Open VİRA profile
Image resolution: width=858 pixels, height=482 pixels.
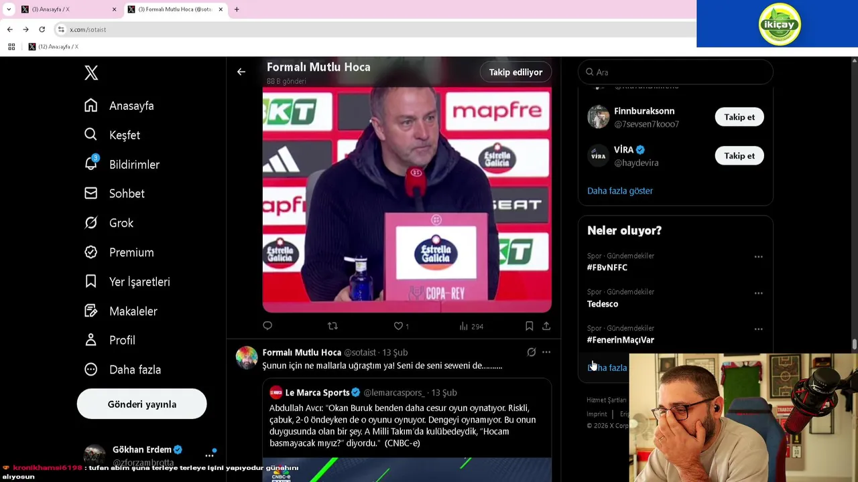coord(623,150)
